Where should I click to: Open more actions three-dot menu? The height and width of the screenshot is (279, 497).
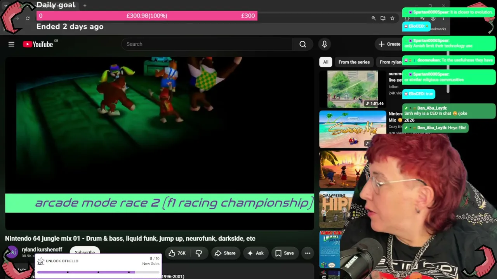(x=308, y=253)
